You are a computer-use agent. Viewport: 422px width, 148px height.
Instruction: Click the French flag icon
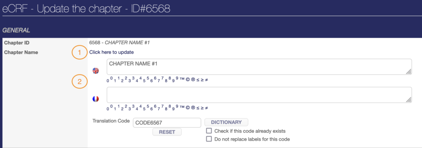(x=96, y=99)
